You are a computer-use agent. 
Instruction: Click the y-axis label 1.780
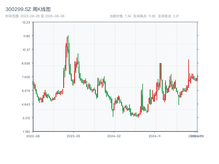(26, 132)
